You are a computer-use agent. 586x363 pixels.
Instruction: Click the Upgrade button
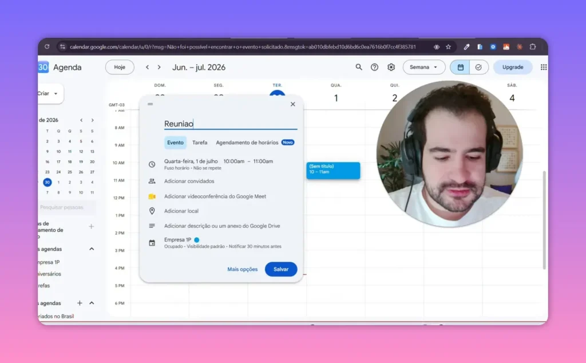512,68
